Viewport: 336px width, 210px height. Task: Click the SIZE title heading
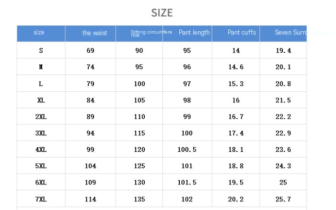click(x=162, y=12)
